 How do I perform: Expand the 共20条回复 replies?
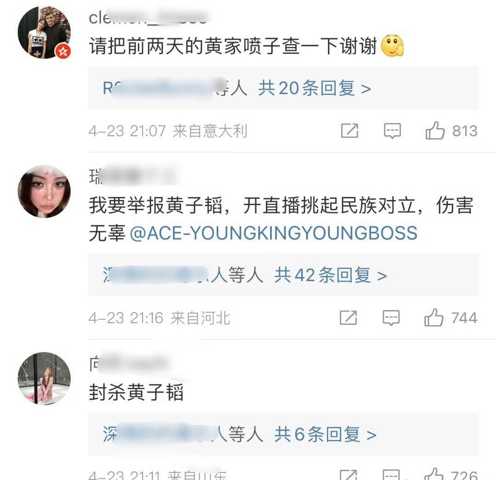[x=315, y=88]
